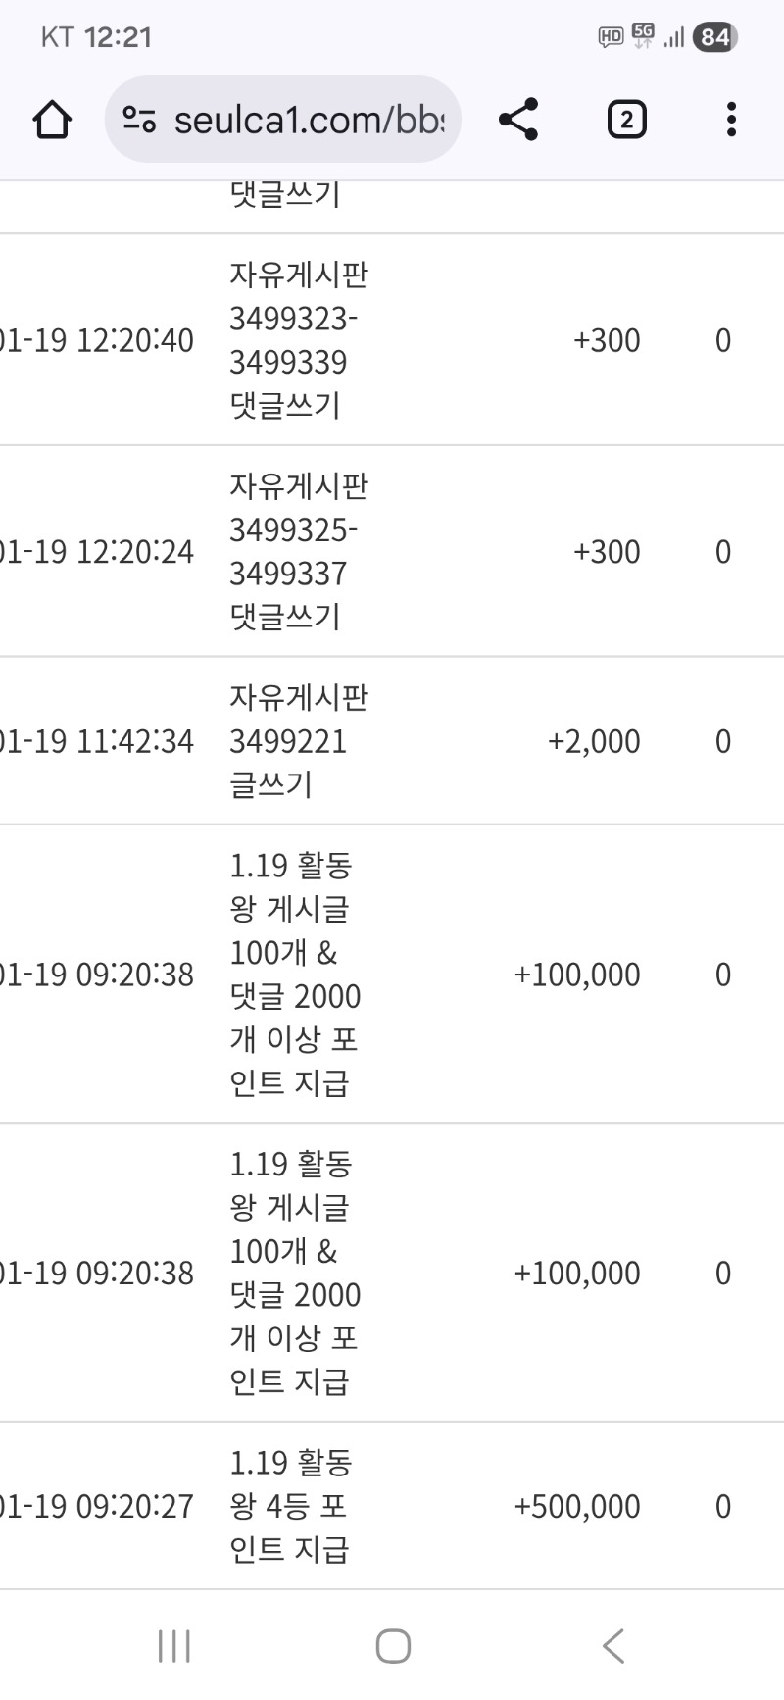The image size is (784, 1700).
Task: Tap the battery indicator in status bar
Action: 714,37
